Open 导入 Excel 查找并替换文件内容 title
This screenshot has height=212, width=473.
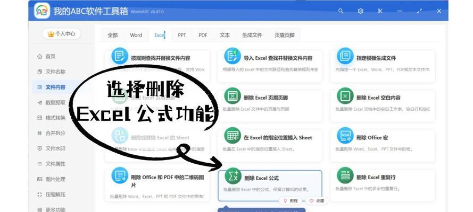point(278,58)
